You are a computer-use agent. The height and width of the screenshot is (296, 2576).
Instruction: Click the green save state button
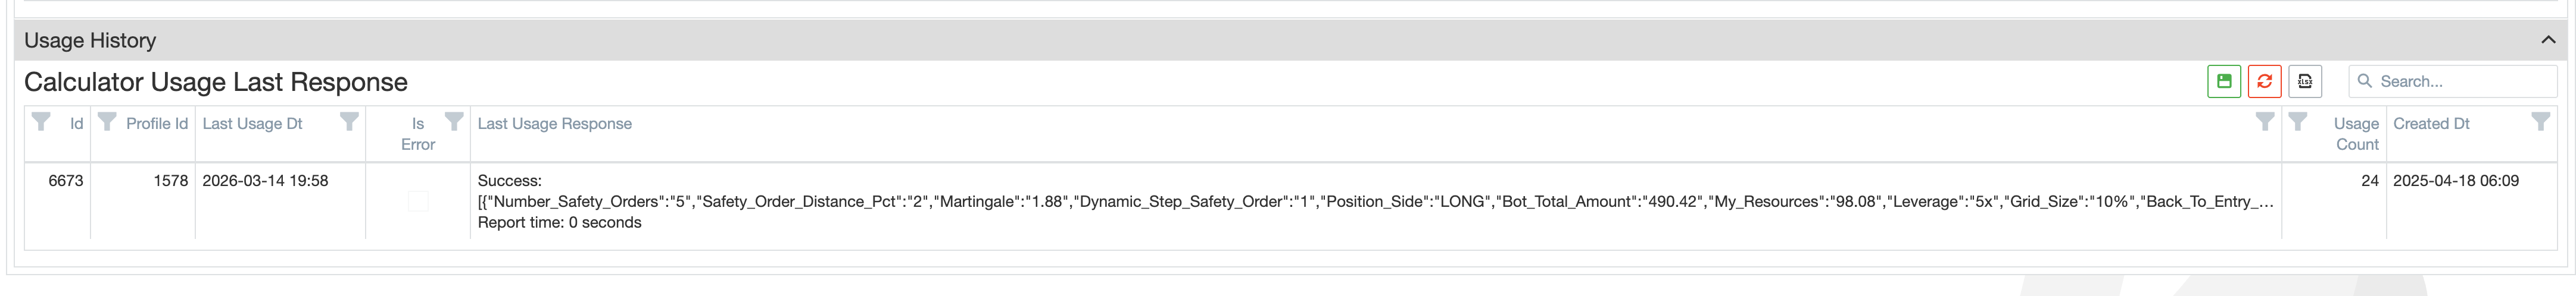[2224, 81]
